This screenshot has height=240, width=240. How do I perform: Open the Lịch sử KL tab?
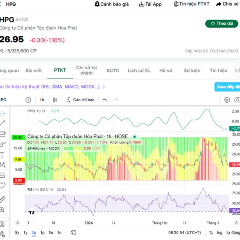coord(139,70)
